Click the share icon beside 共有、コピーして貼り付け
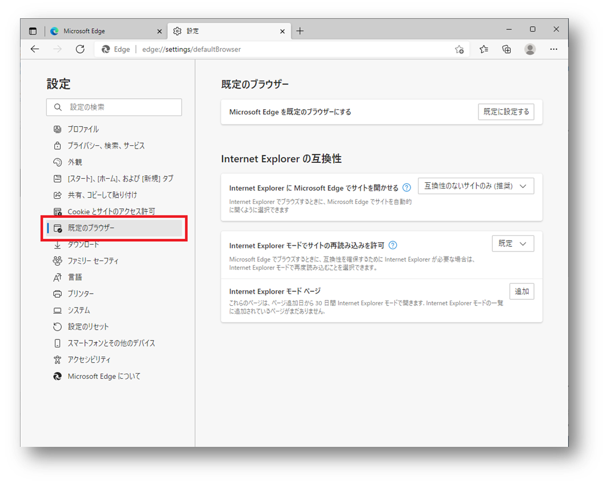 click(57, 195)
